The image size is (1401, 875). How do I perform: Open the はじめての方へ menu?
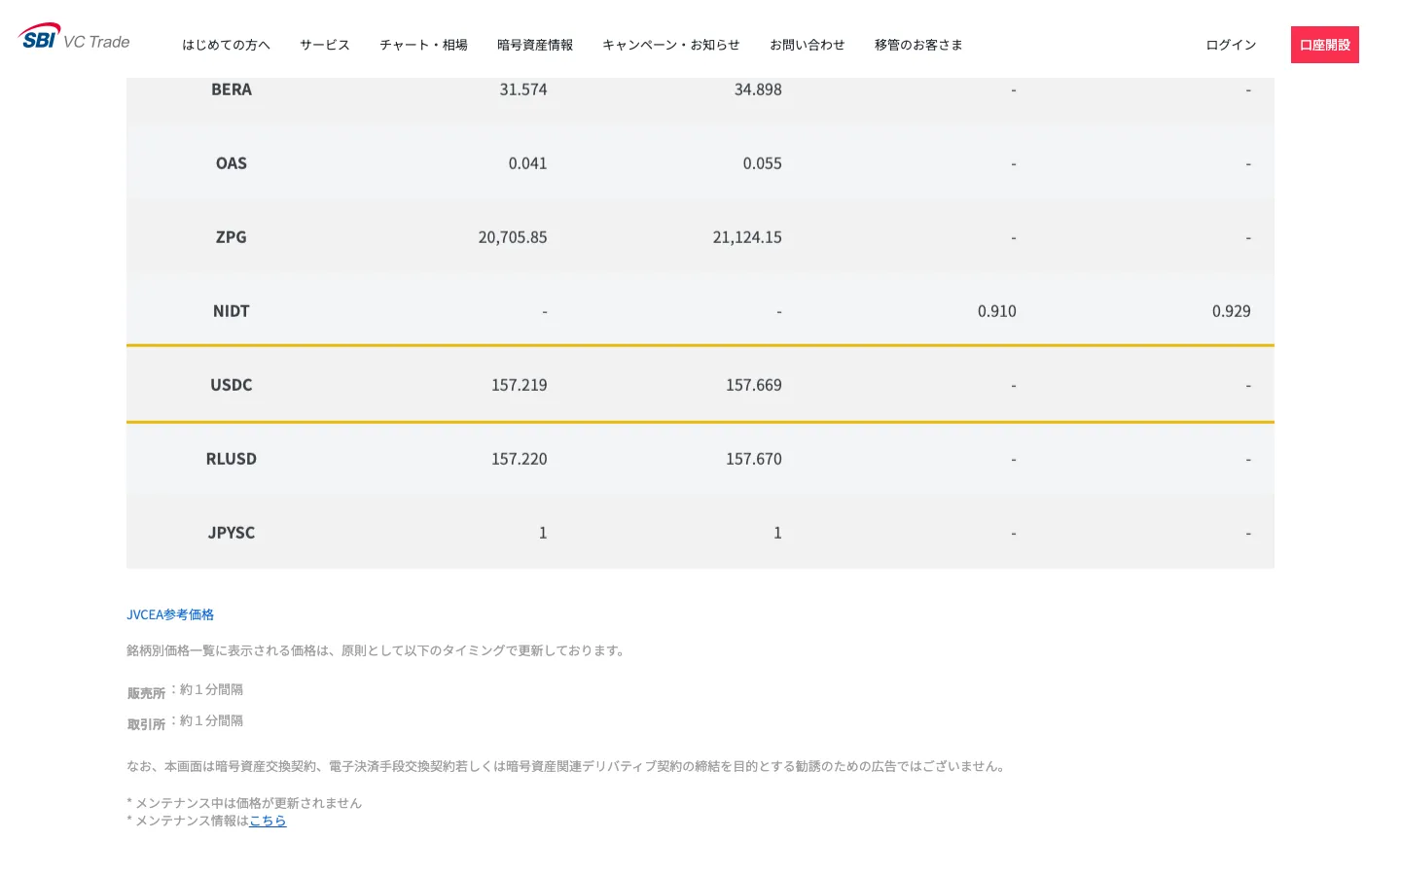[x=226, y=45]
